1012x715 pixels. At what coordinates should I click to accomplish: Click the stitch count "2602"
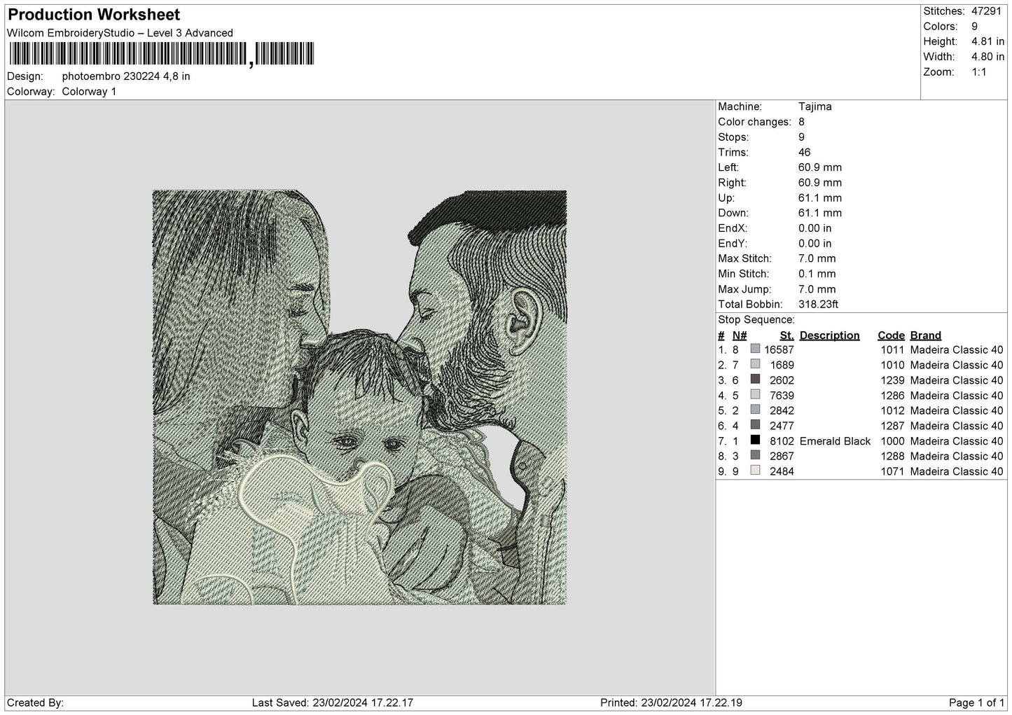(782, 380)
